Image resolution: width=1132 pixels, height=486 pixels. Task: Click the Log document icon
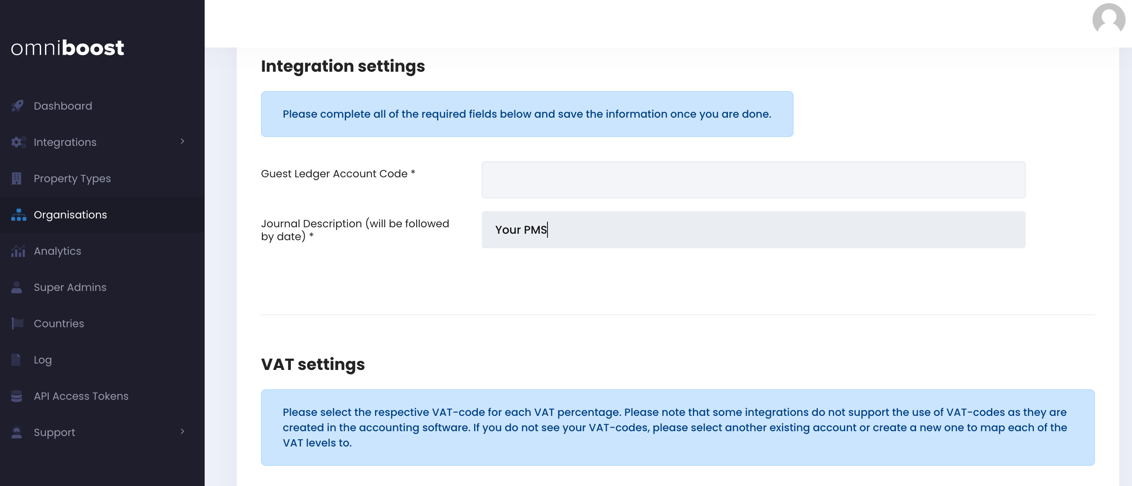[x=16, y=360]
